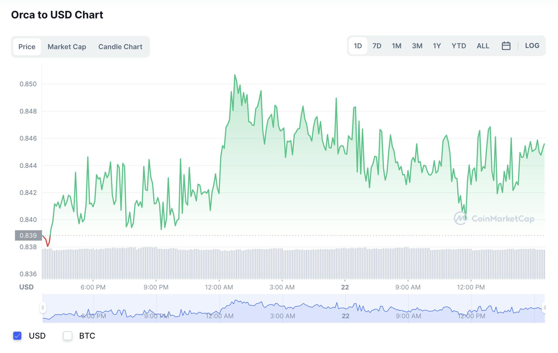
Task: Click the price peak near 12:45 AM
Action: click(x=235, y=75)
